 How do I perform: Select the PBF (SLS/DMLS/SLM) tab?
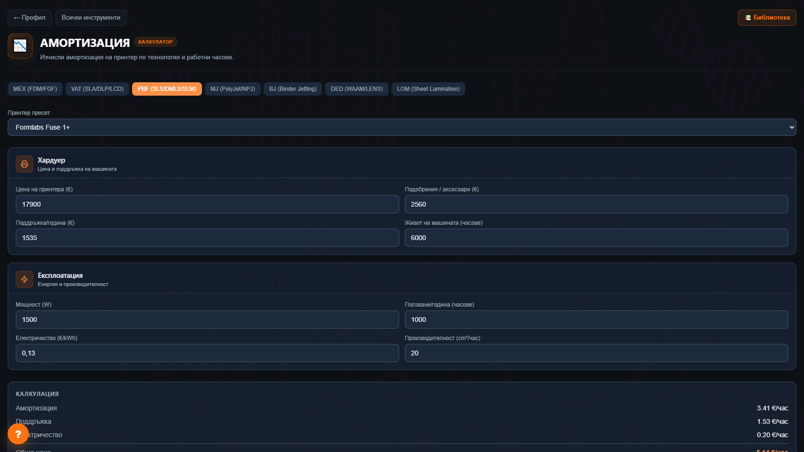click(167, 89)
